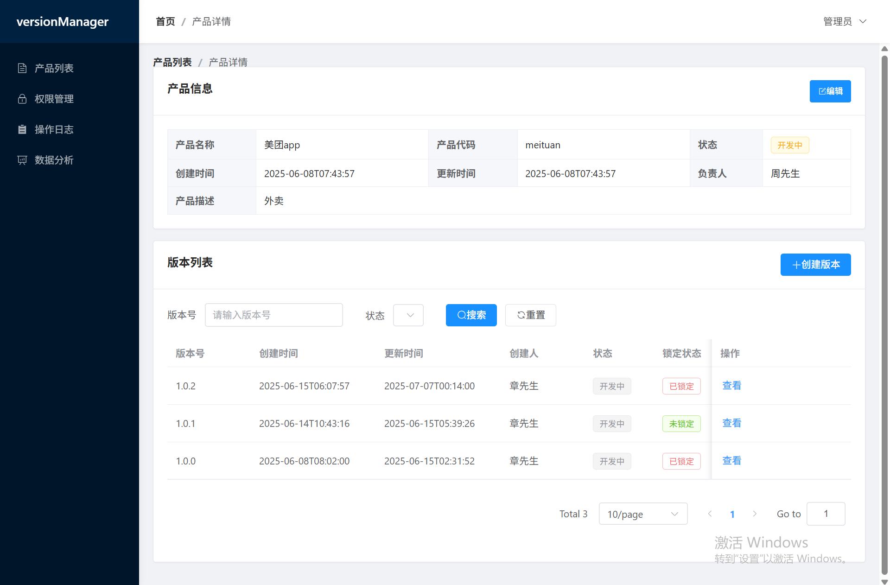Click the down arrow of the page scrollbar
Image resolution: width=890 pixels, height=585 pixels.
[884, 581]
